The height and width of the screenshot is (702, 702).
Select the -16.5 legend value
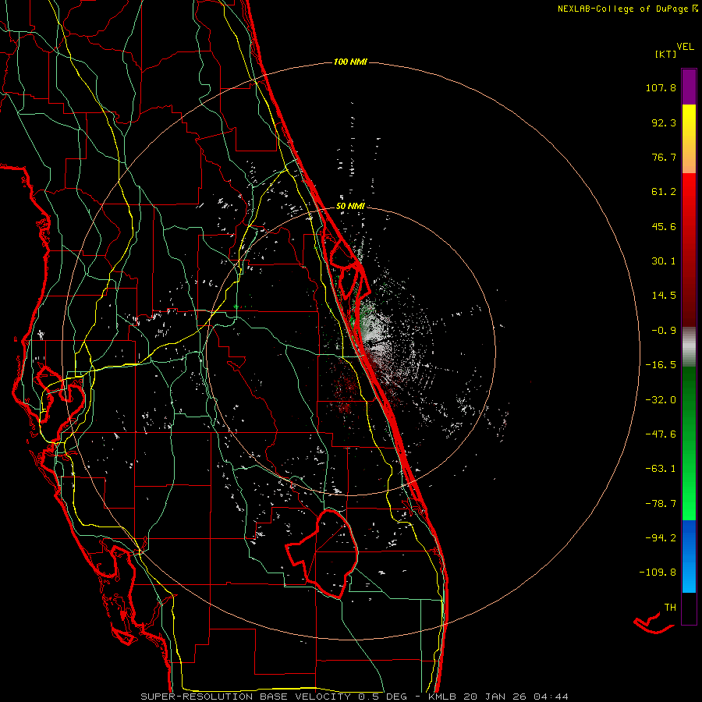coord(661,365)
